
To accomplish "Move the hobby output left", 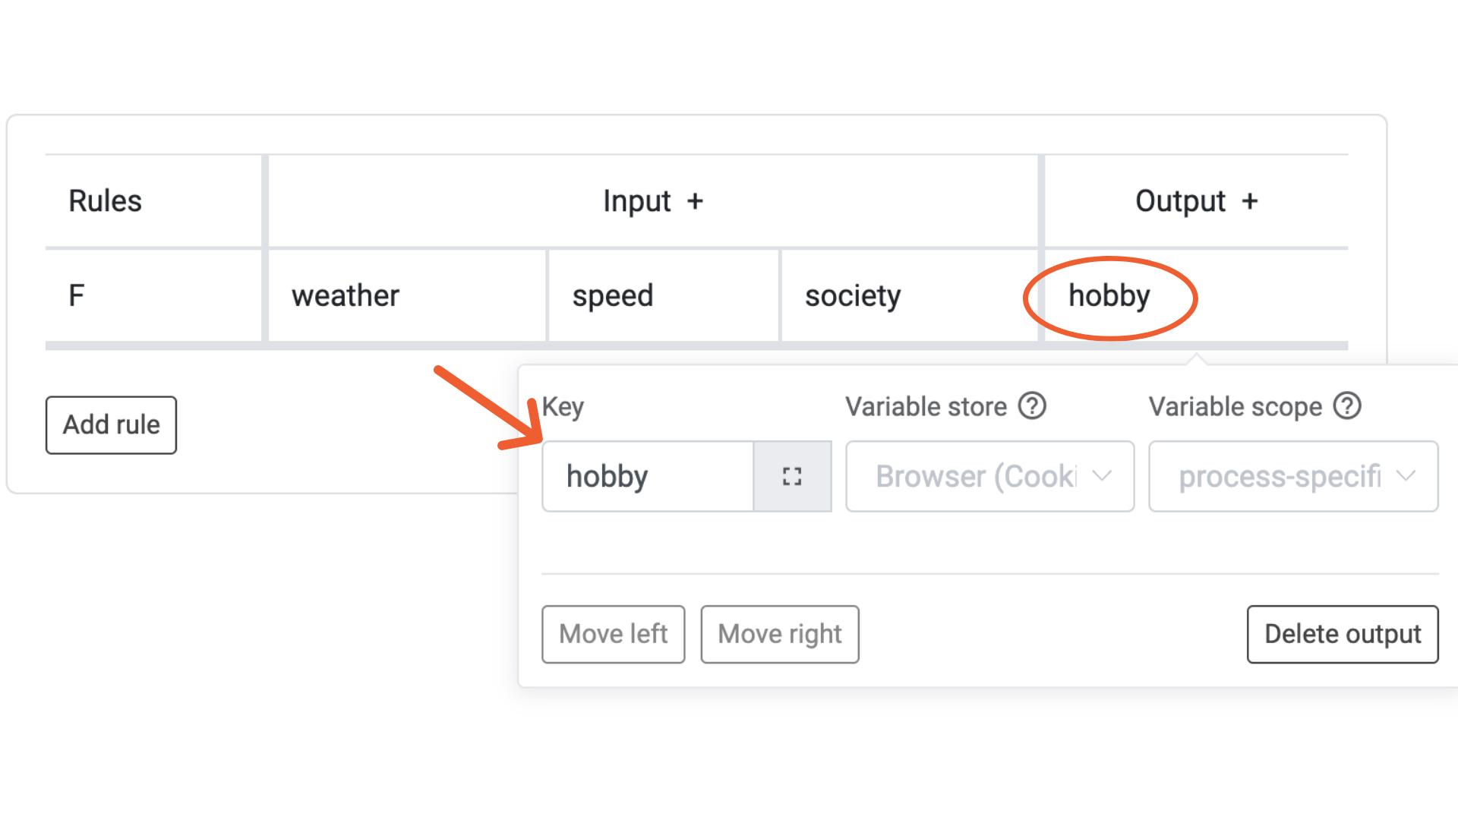I will click(x=613, y=634).
